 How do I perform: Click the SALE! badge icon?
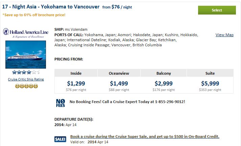[61, 139]
